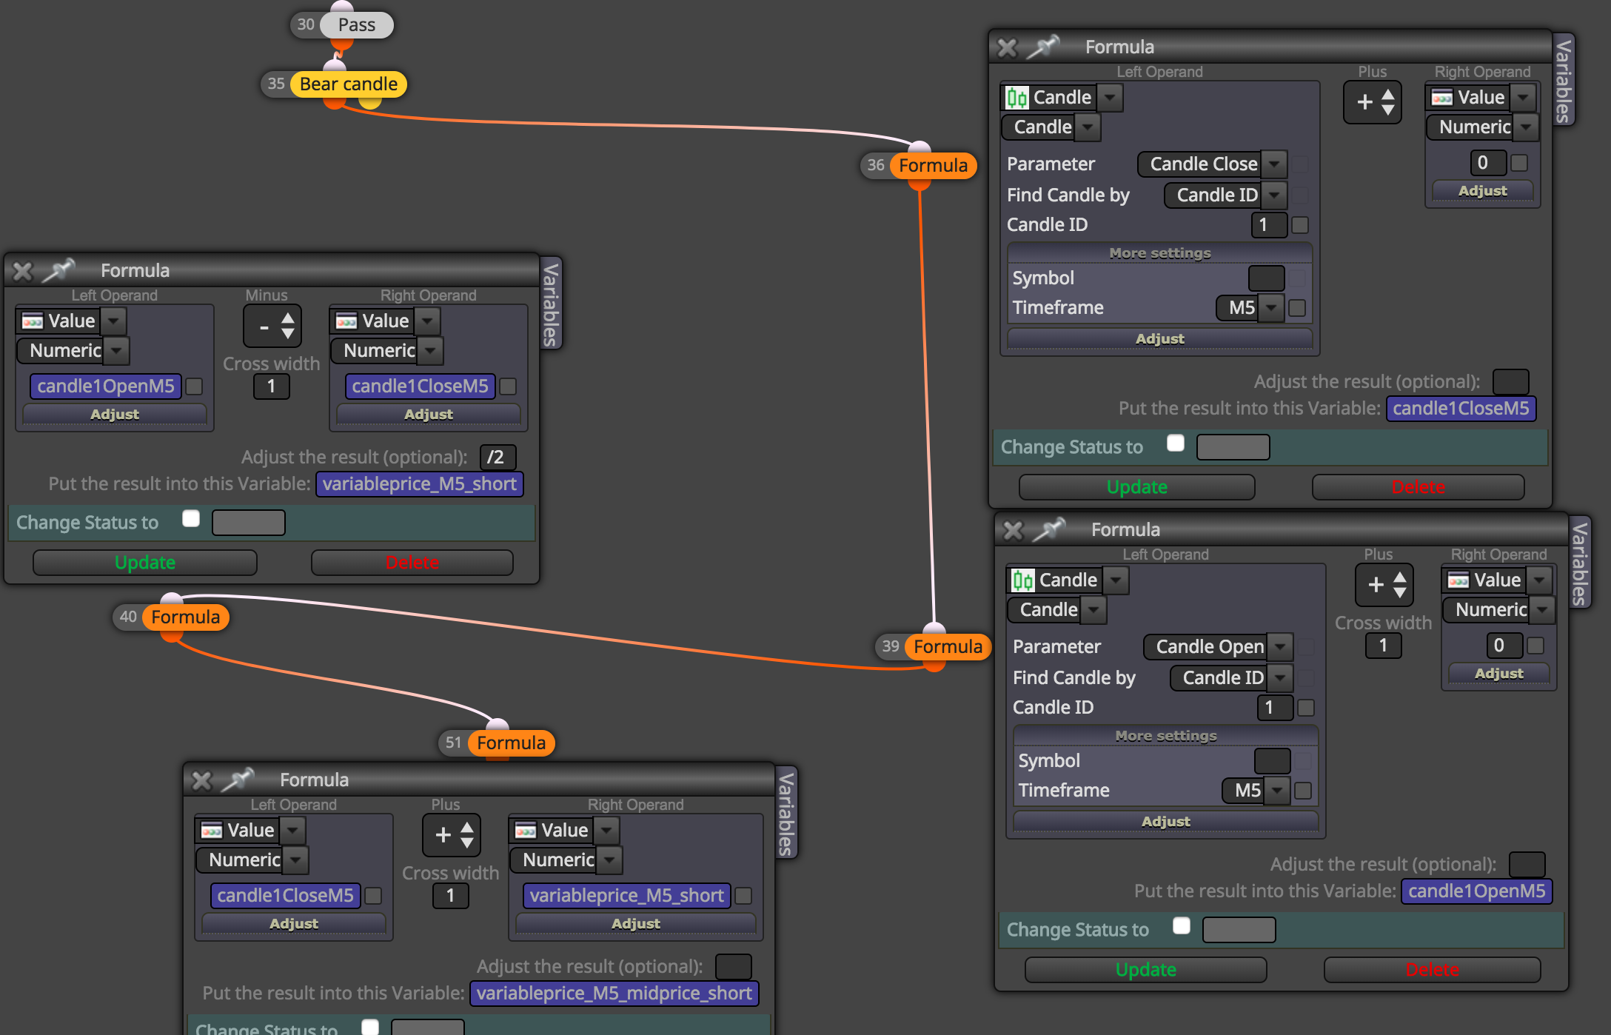Screen dimensions: 1611x1035
Task: Click the Value icon in Minus formula's left operand
Action: click(33, 321)
